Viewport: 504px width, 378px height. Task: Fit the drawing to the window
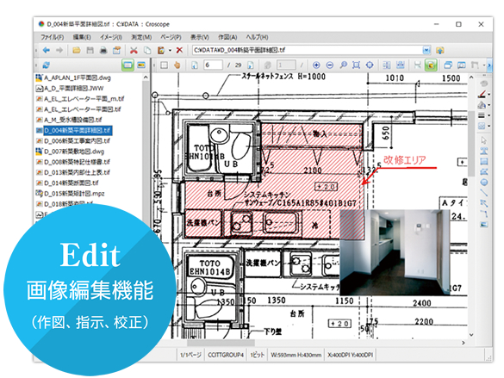click(356, 65)
